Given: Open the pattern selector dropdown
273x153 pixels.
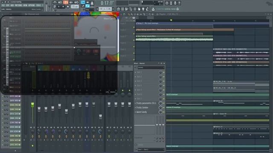Looking at the screenshot, I should 105,9.
